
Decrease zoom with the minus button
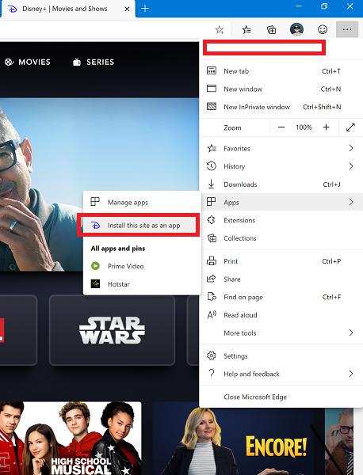[x=281, y=127]
